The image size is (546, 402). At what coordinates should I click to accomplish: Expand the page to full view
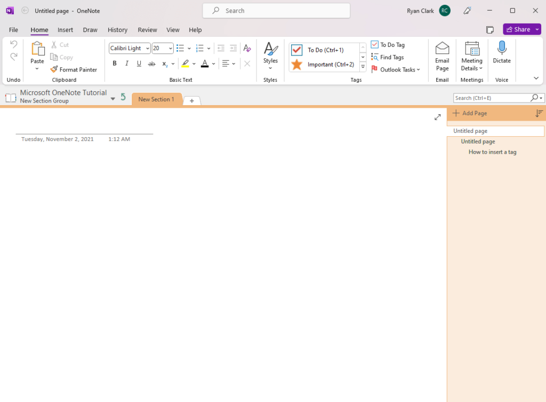point(437,117)
